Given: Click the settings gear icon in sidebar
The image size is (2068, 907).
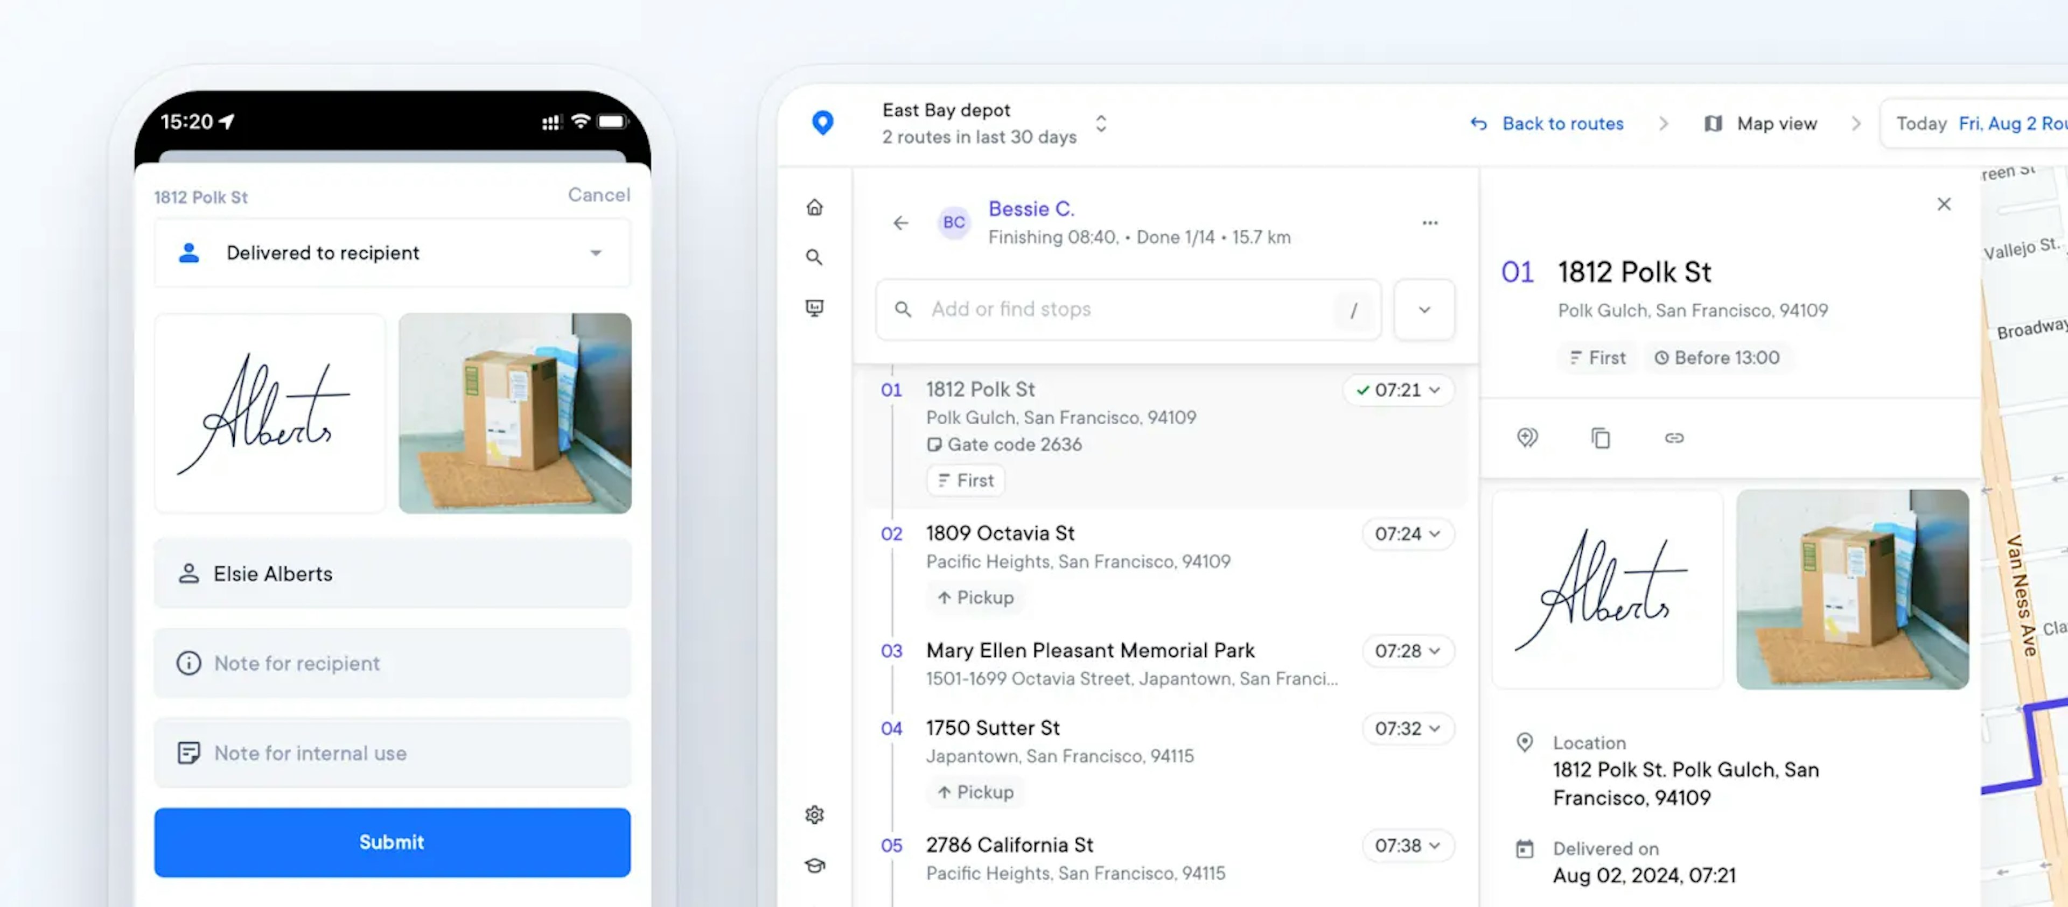Looking at the screenshot, I should click(815, 813).
